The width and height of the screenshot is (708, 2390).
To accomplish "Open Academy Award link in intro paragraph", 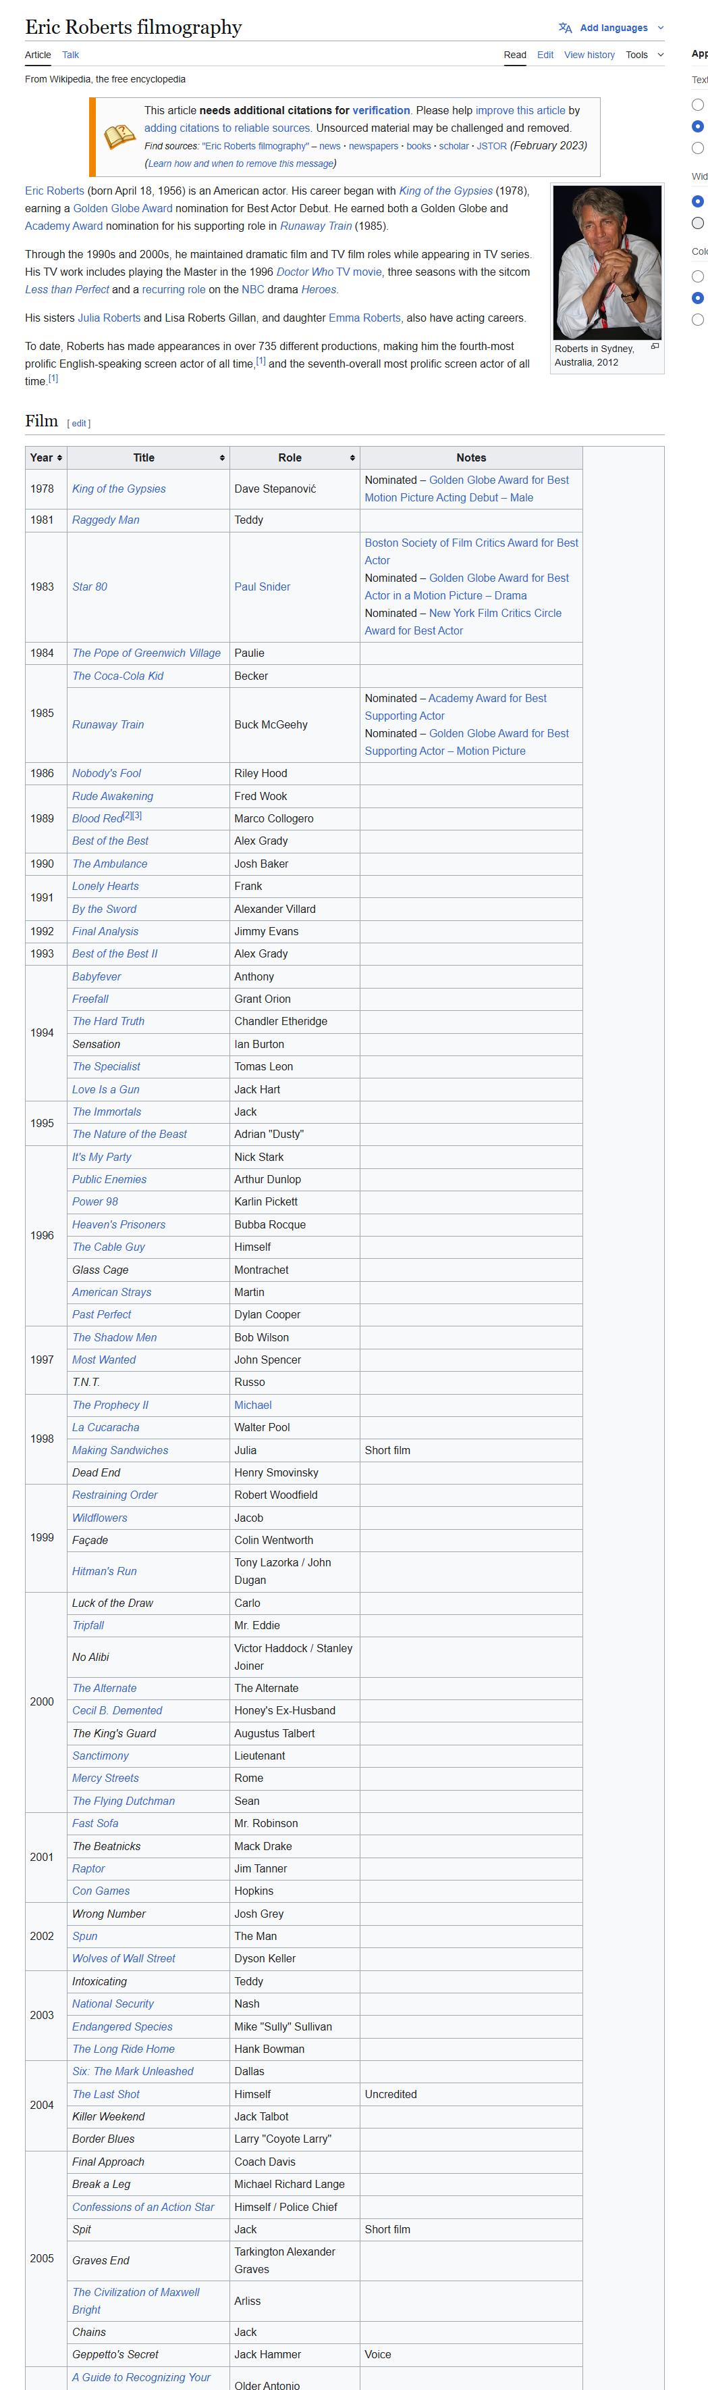I will click(64, 226).
